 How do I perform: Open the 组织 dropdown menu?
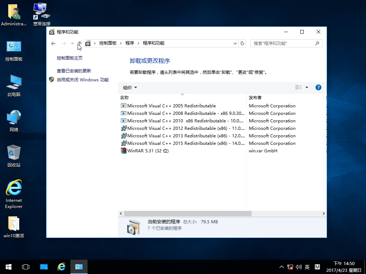point(130,88)
